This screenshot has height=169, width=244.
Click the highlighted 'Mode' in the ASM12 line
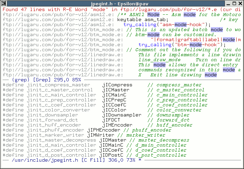(x=154, y=15)
